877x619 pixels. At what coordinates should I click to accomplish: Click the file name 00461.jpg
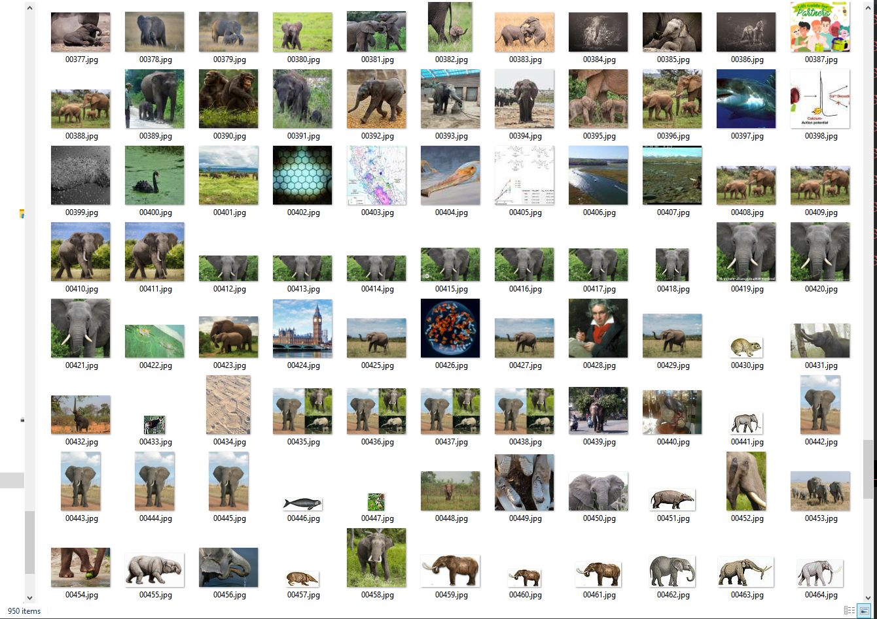point(600,595)
